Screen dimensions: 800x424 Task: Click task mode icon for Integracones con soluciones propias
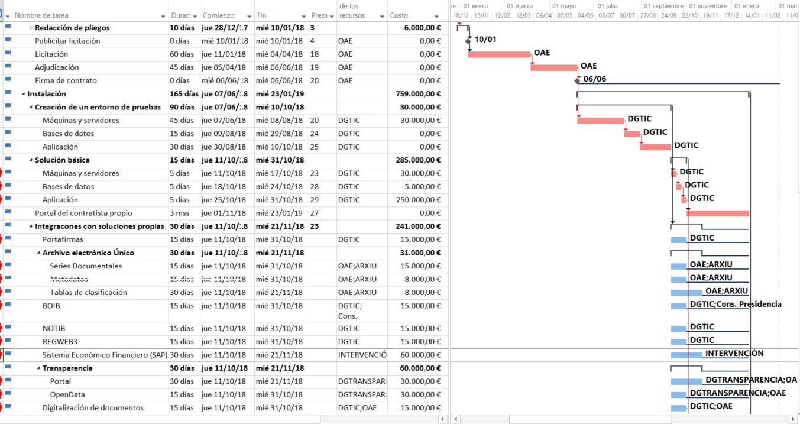[x=8, y=226]
